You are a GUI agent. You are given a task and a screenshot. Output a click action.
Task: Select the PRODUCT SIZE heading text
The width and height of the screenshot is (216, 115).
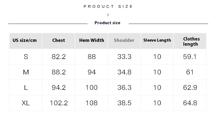(108, 7)
